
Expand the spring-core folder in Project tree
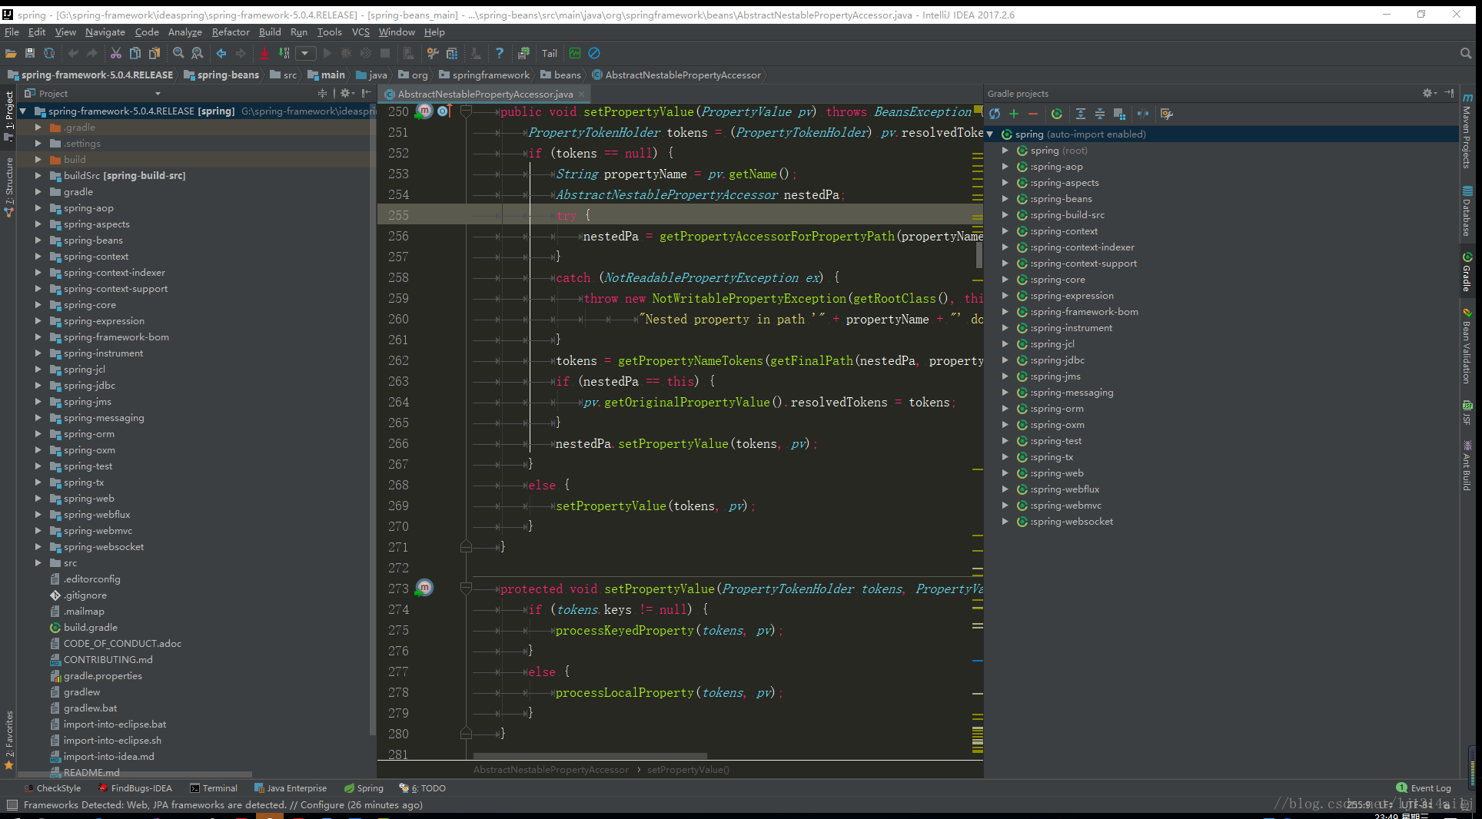click(38, 305)
